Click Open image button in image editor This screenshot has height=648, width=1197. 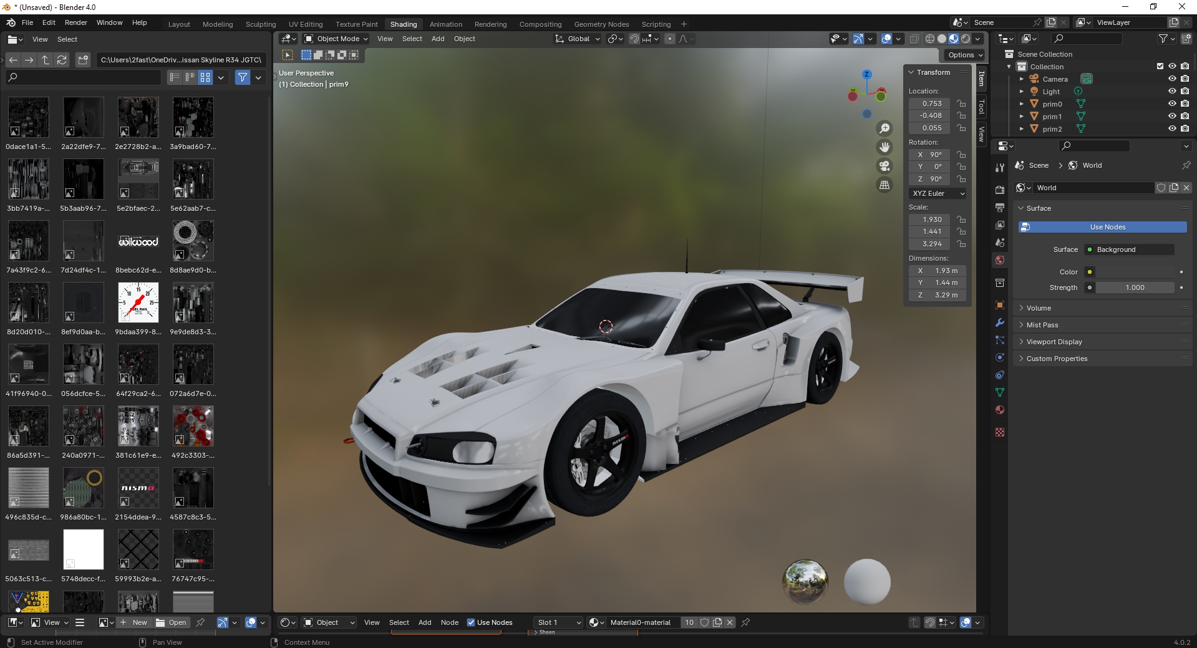click(172, 622)
